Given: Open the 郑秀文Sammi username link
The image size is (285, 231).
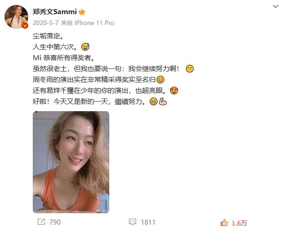Looking at the screenshot, I should (x=55, y=12).
